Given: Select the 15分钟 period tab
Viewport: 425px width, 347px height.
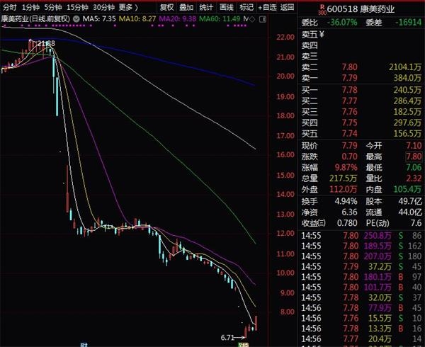Looking at the screenshot, I should pos(77,7).
